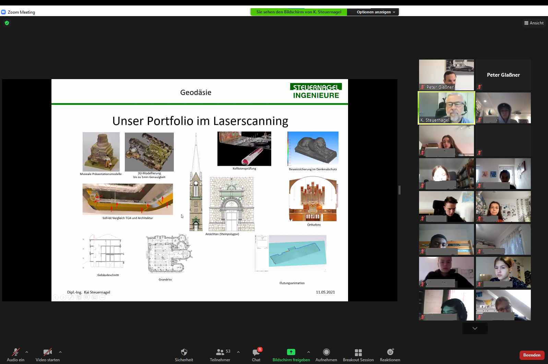Open the Chat panel
Viewport: 548px width, 364px height.
[x=256, y=355]
